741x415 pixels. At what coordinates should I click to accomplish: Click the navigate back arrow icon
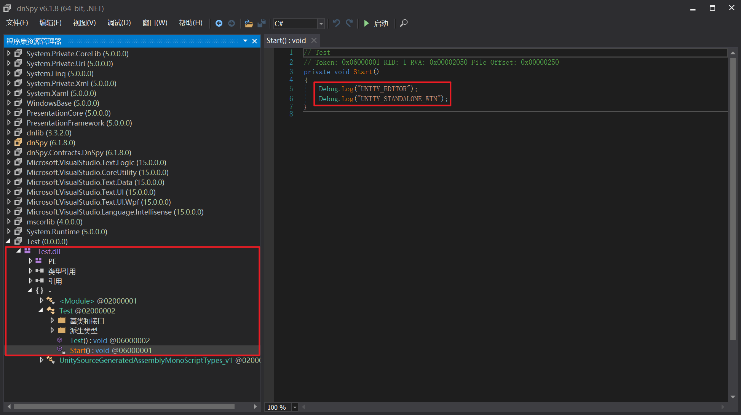click(219, 23)
